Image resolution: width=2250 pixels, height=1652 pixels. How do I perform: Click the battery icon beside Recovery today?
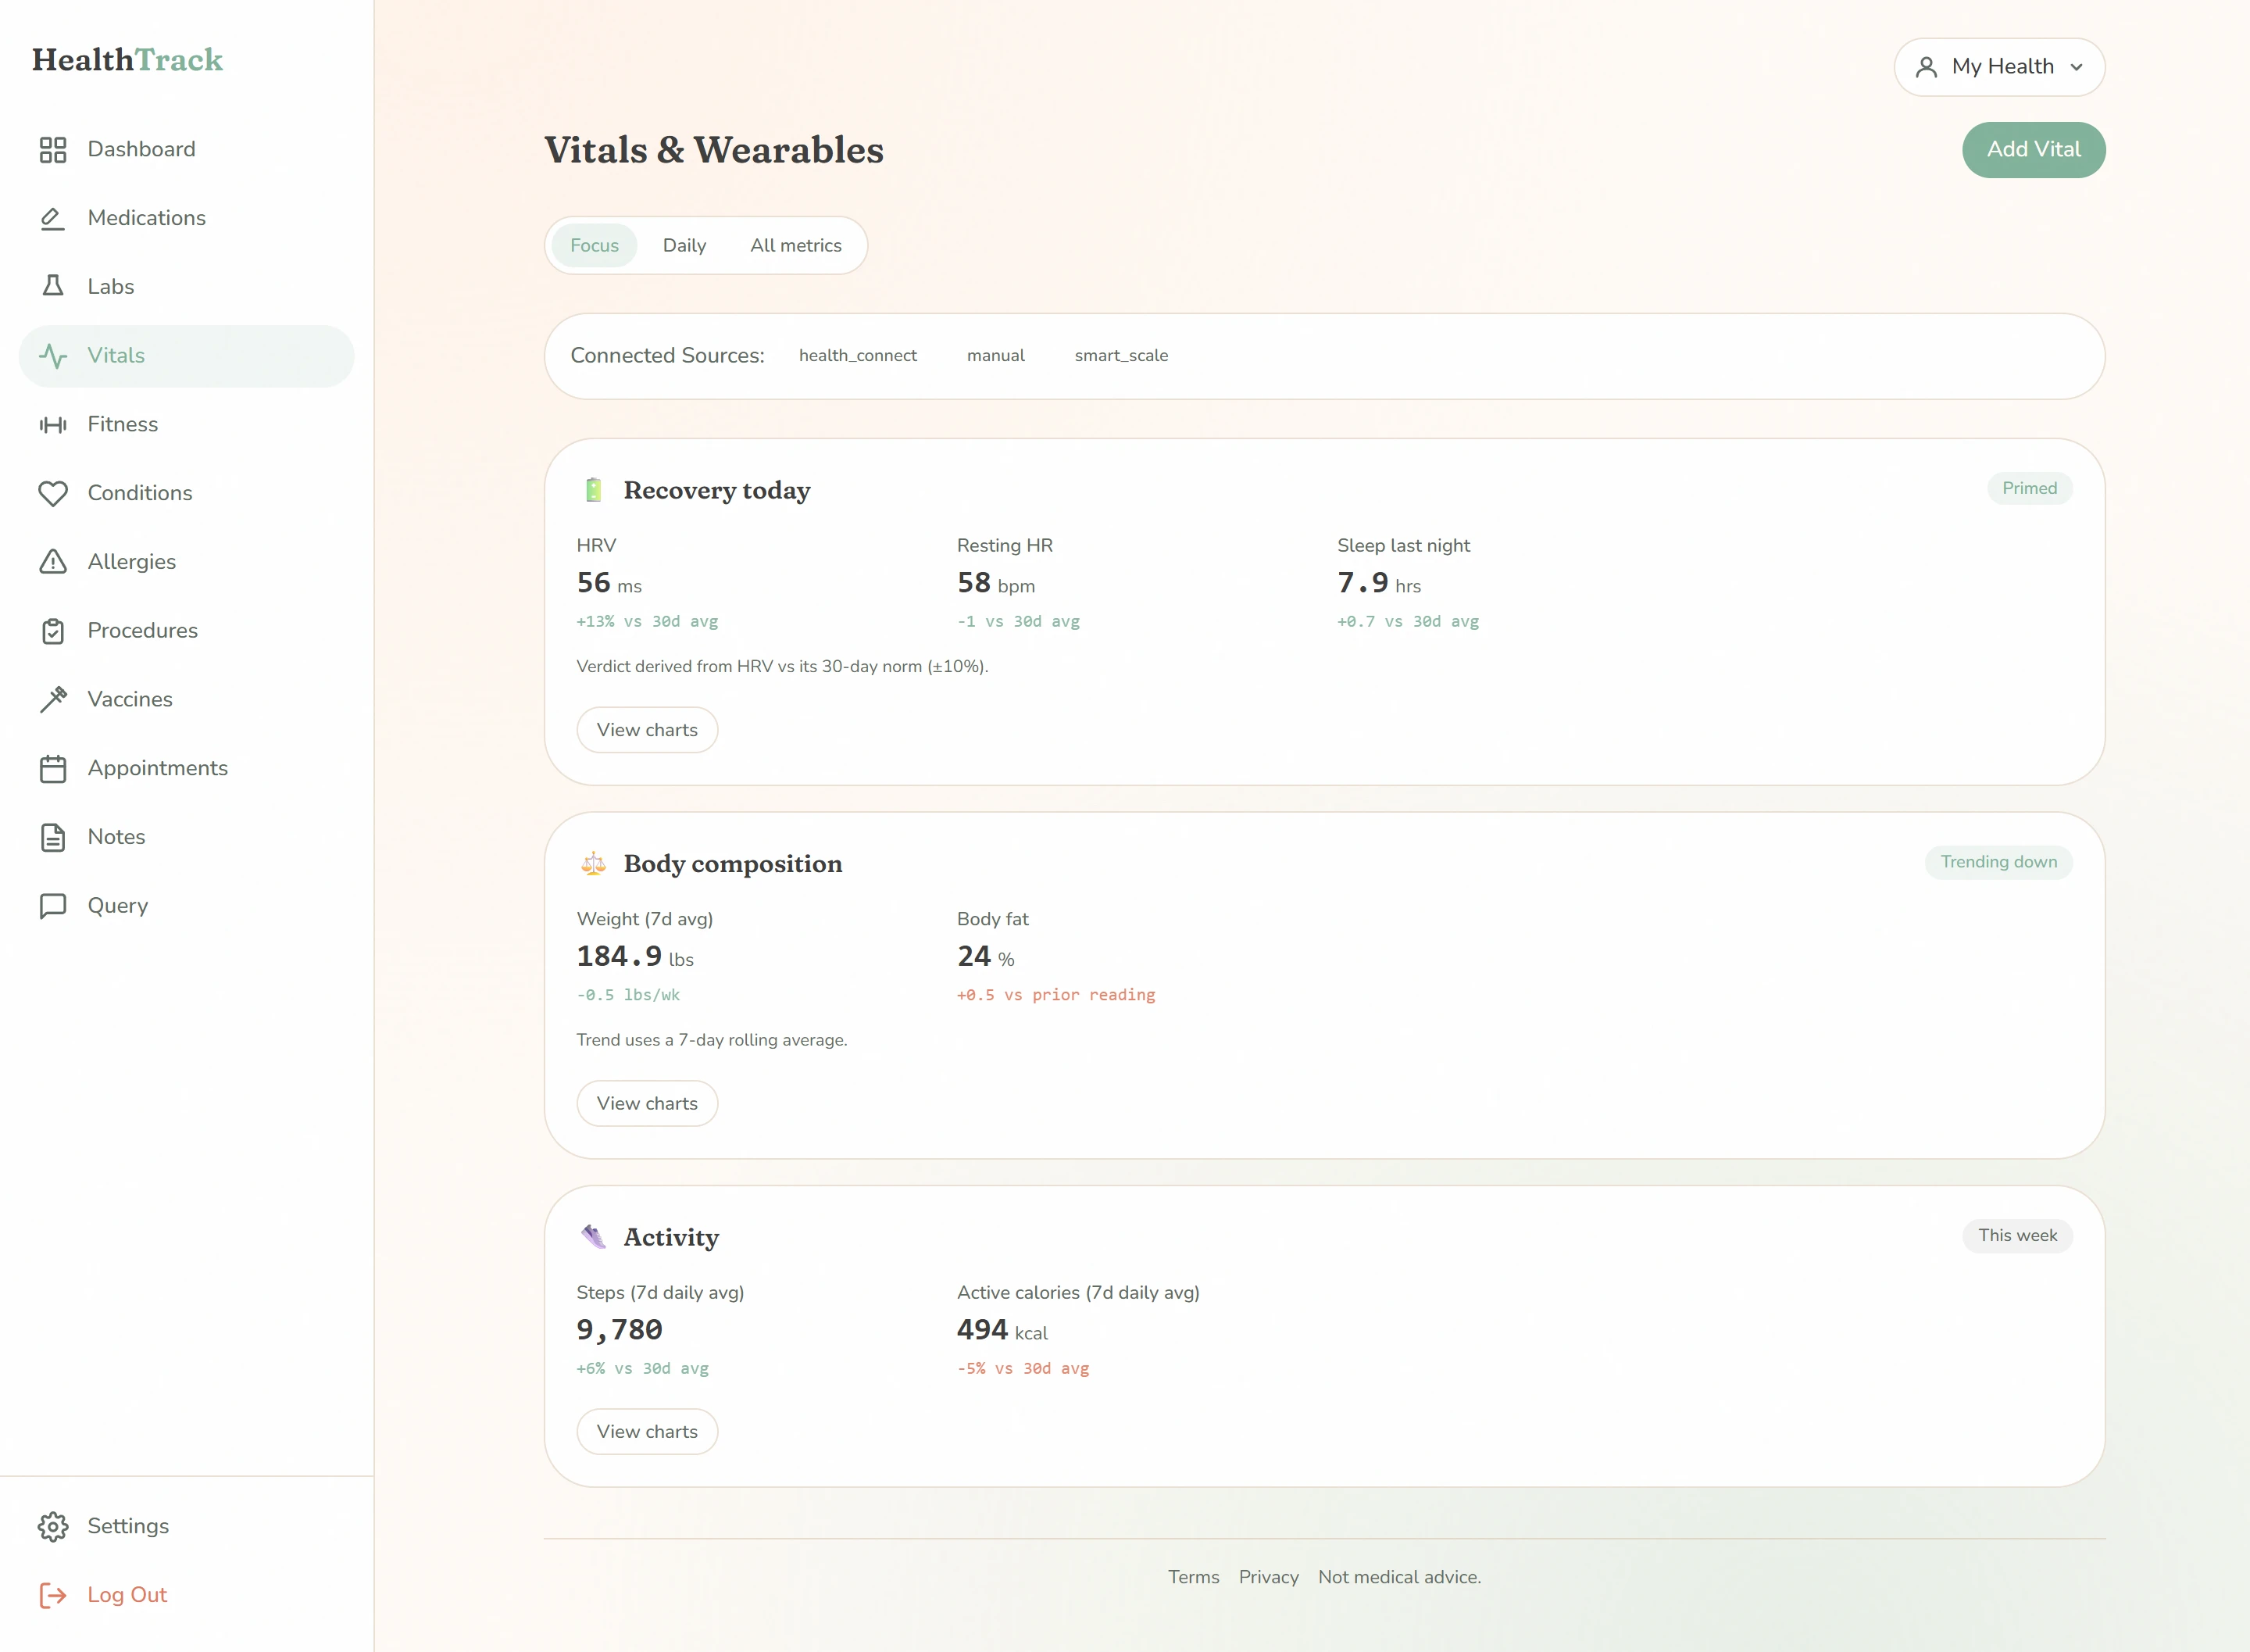594,490
